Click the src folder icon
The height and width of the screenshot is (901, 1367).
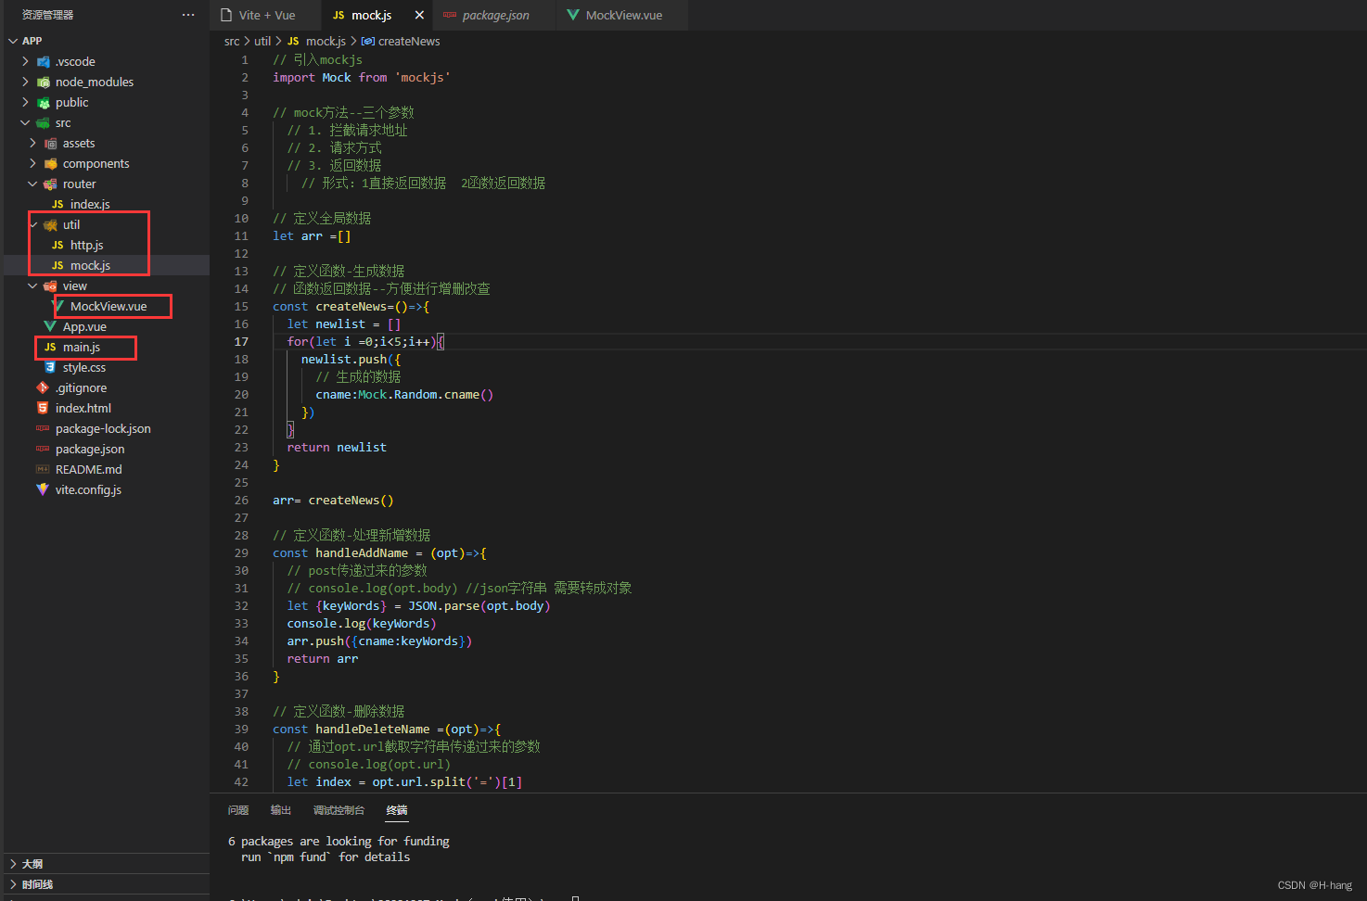click(43, 122)
